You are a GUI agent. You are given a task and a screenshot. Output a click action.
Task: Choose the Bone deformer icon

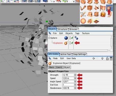[83, 8]
